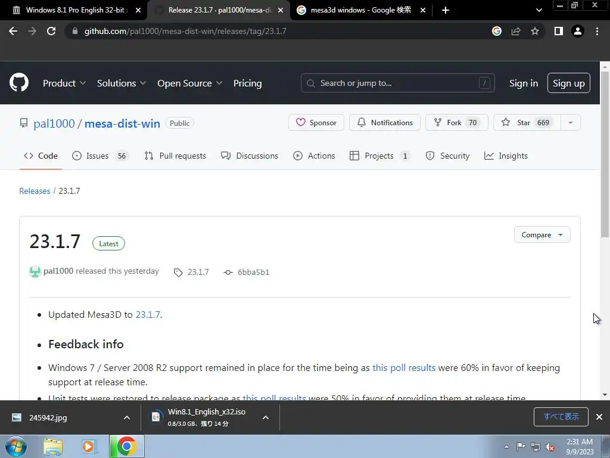610x458 pixels.
Task: Go to GitHub home via Octocat logo
Action: click(19, 82)
